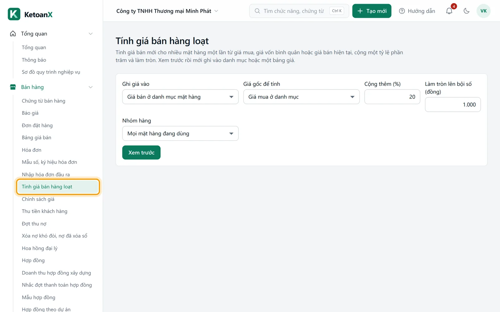Open the Ghi giá vào dropdown
The width and height of the screenshot is (500, 312).
point(180,97)
